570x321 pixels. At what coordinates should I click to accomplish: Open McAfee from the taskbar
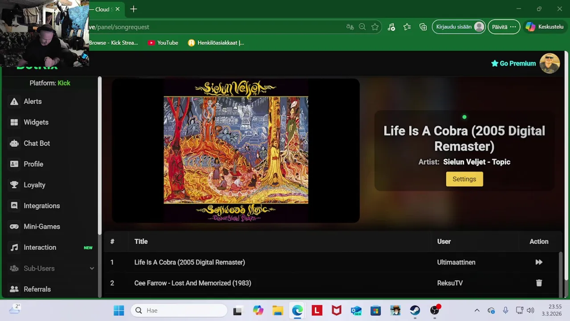point(337,310)
